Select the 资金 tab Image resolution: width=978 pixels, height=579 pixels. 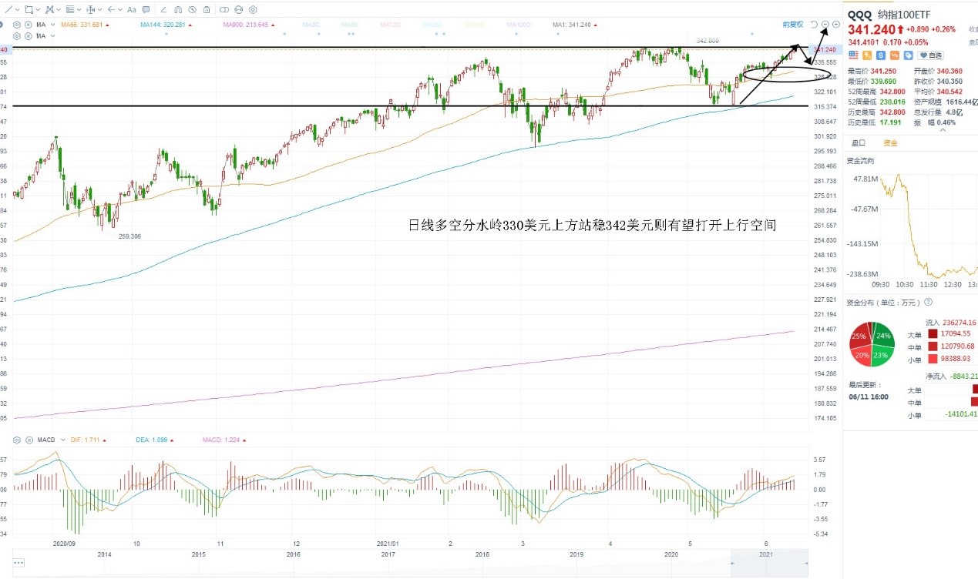(x=890, y=143)
